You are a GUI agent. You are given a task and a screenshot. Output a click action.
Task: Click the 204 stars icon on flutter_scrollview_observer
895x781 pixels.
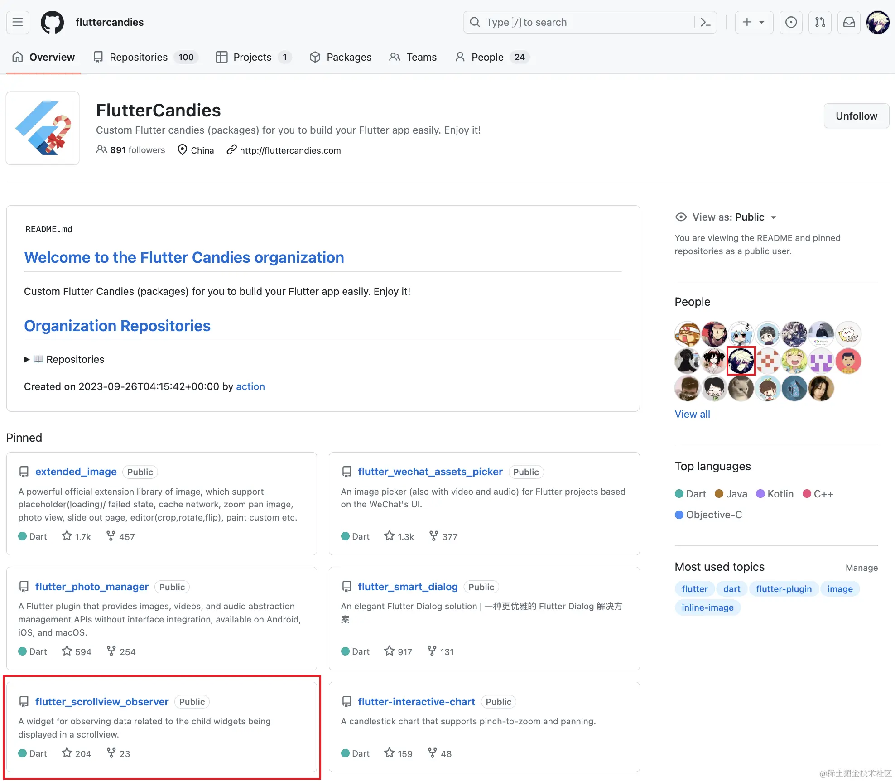[67, 753]
